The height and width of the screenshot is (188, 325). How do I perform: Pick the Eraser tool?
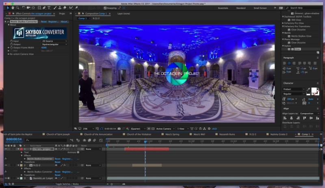[65, 8]
